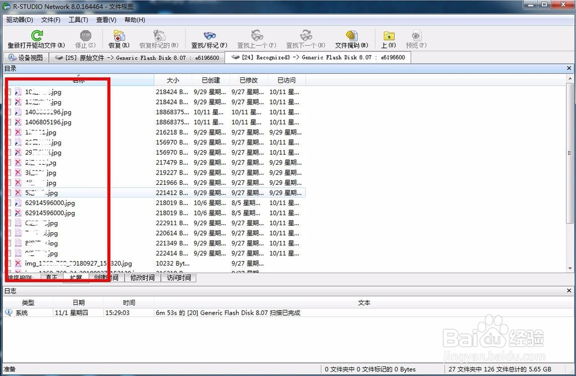Open Find/Mark (查找/标记) binoculars tool
This screenshot has height=376, width=576.
pyautogui.click(x=210, y=36)
